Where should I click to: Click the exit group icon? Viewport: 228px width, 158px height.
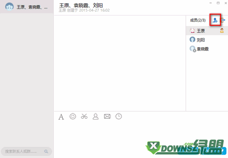(223, 20)
